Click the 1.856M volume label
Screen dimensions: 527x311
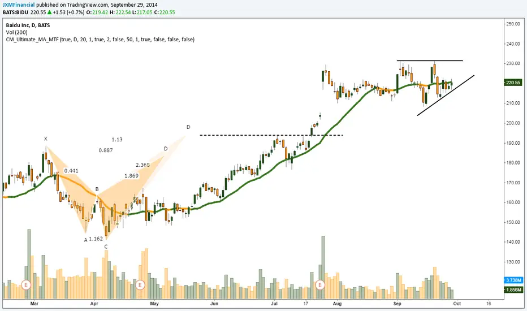pos(513,290)
